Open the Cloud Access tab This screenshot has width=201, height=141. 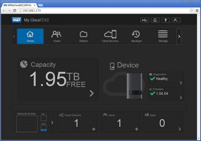110,36
